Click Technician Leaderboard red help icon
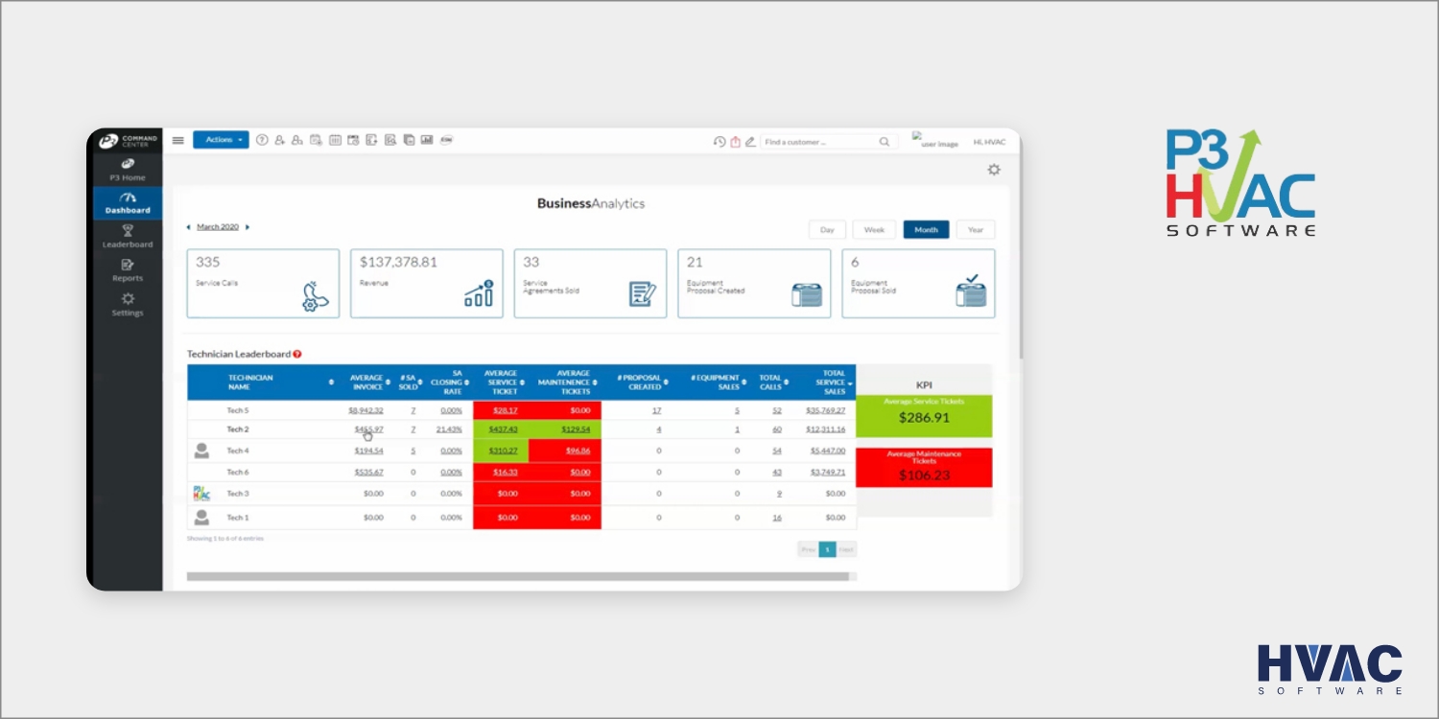This screenshot has width=1439, height=719. coord(297,354)
